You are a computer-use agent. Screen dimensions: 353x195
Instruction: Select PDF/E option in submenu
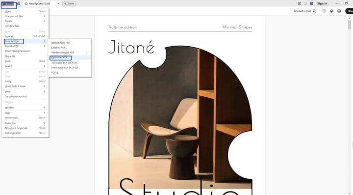pyautogui.click(x=70, y=73)
